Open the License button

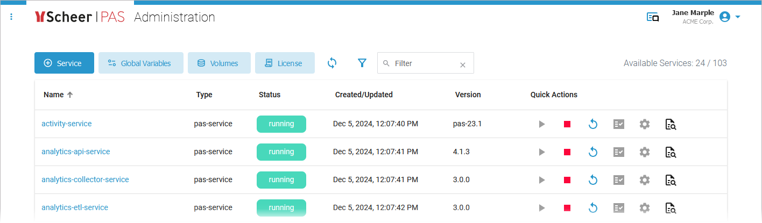pyautogui.click(x=285, y=63)
